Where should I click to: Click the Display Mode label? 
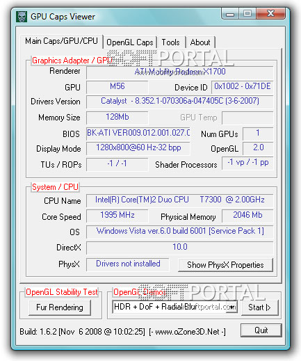(58, 149)
